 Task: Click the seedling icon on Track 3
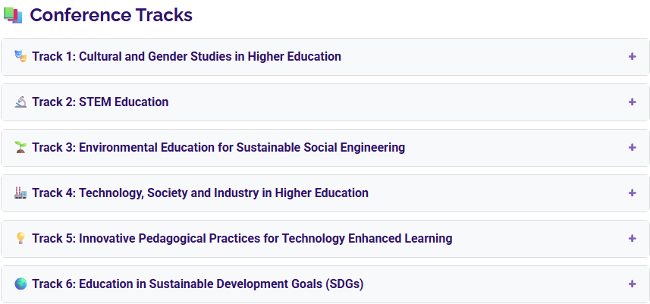(20, 147)
